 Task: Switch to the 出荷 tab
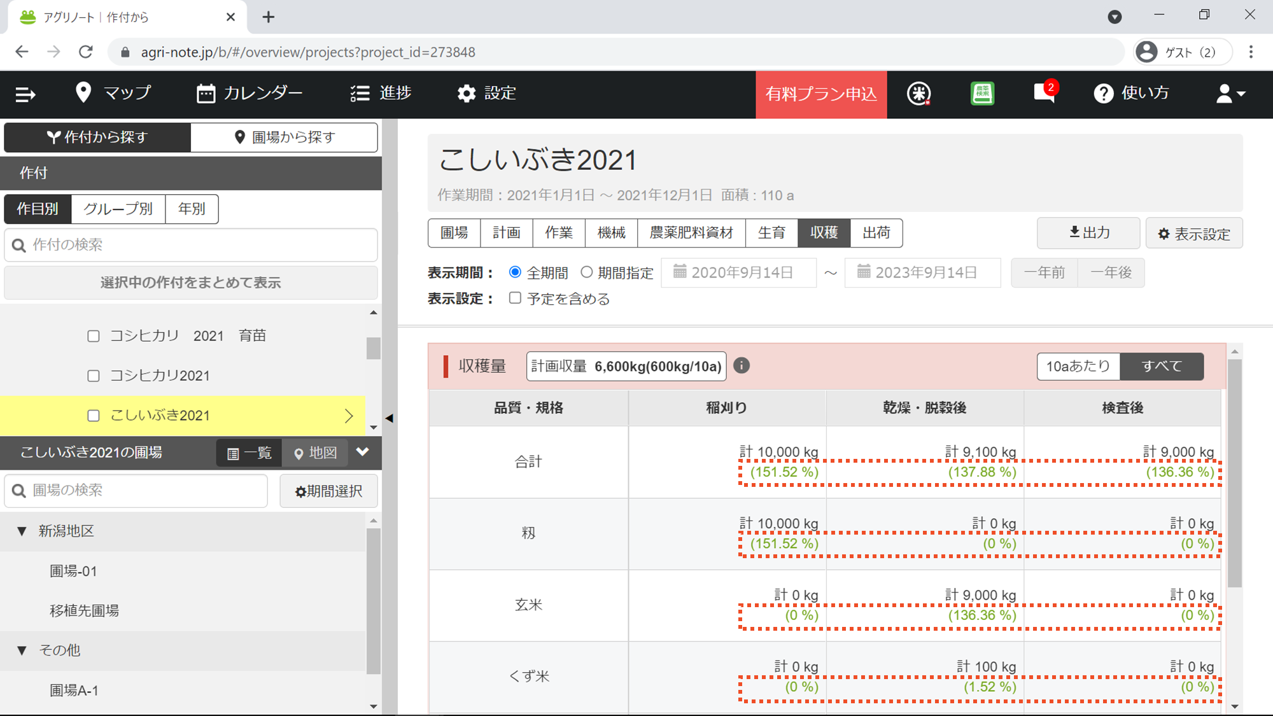tap(876, 233)
